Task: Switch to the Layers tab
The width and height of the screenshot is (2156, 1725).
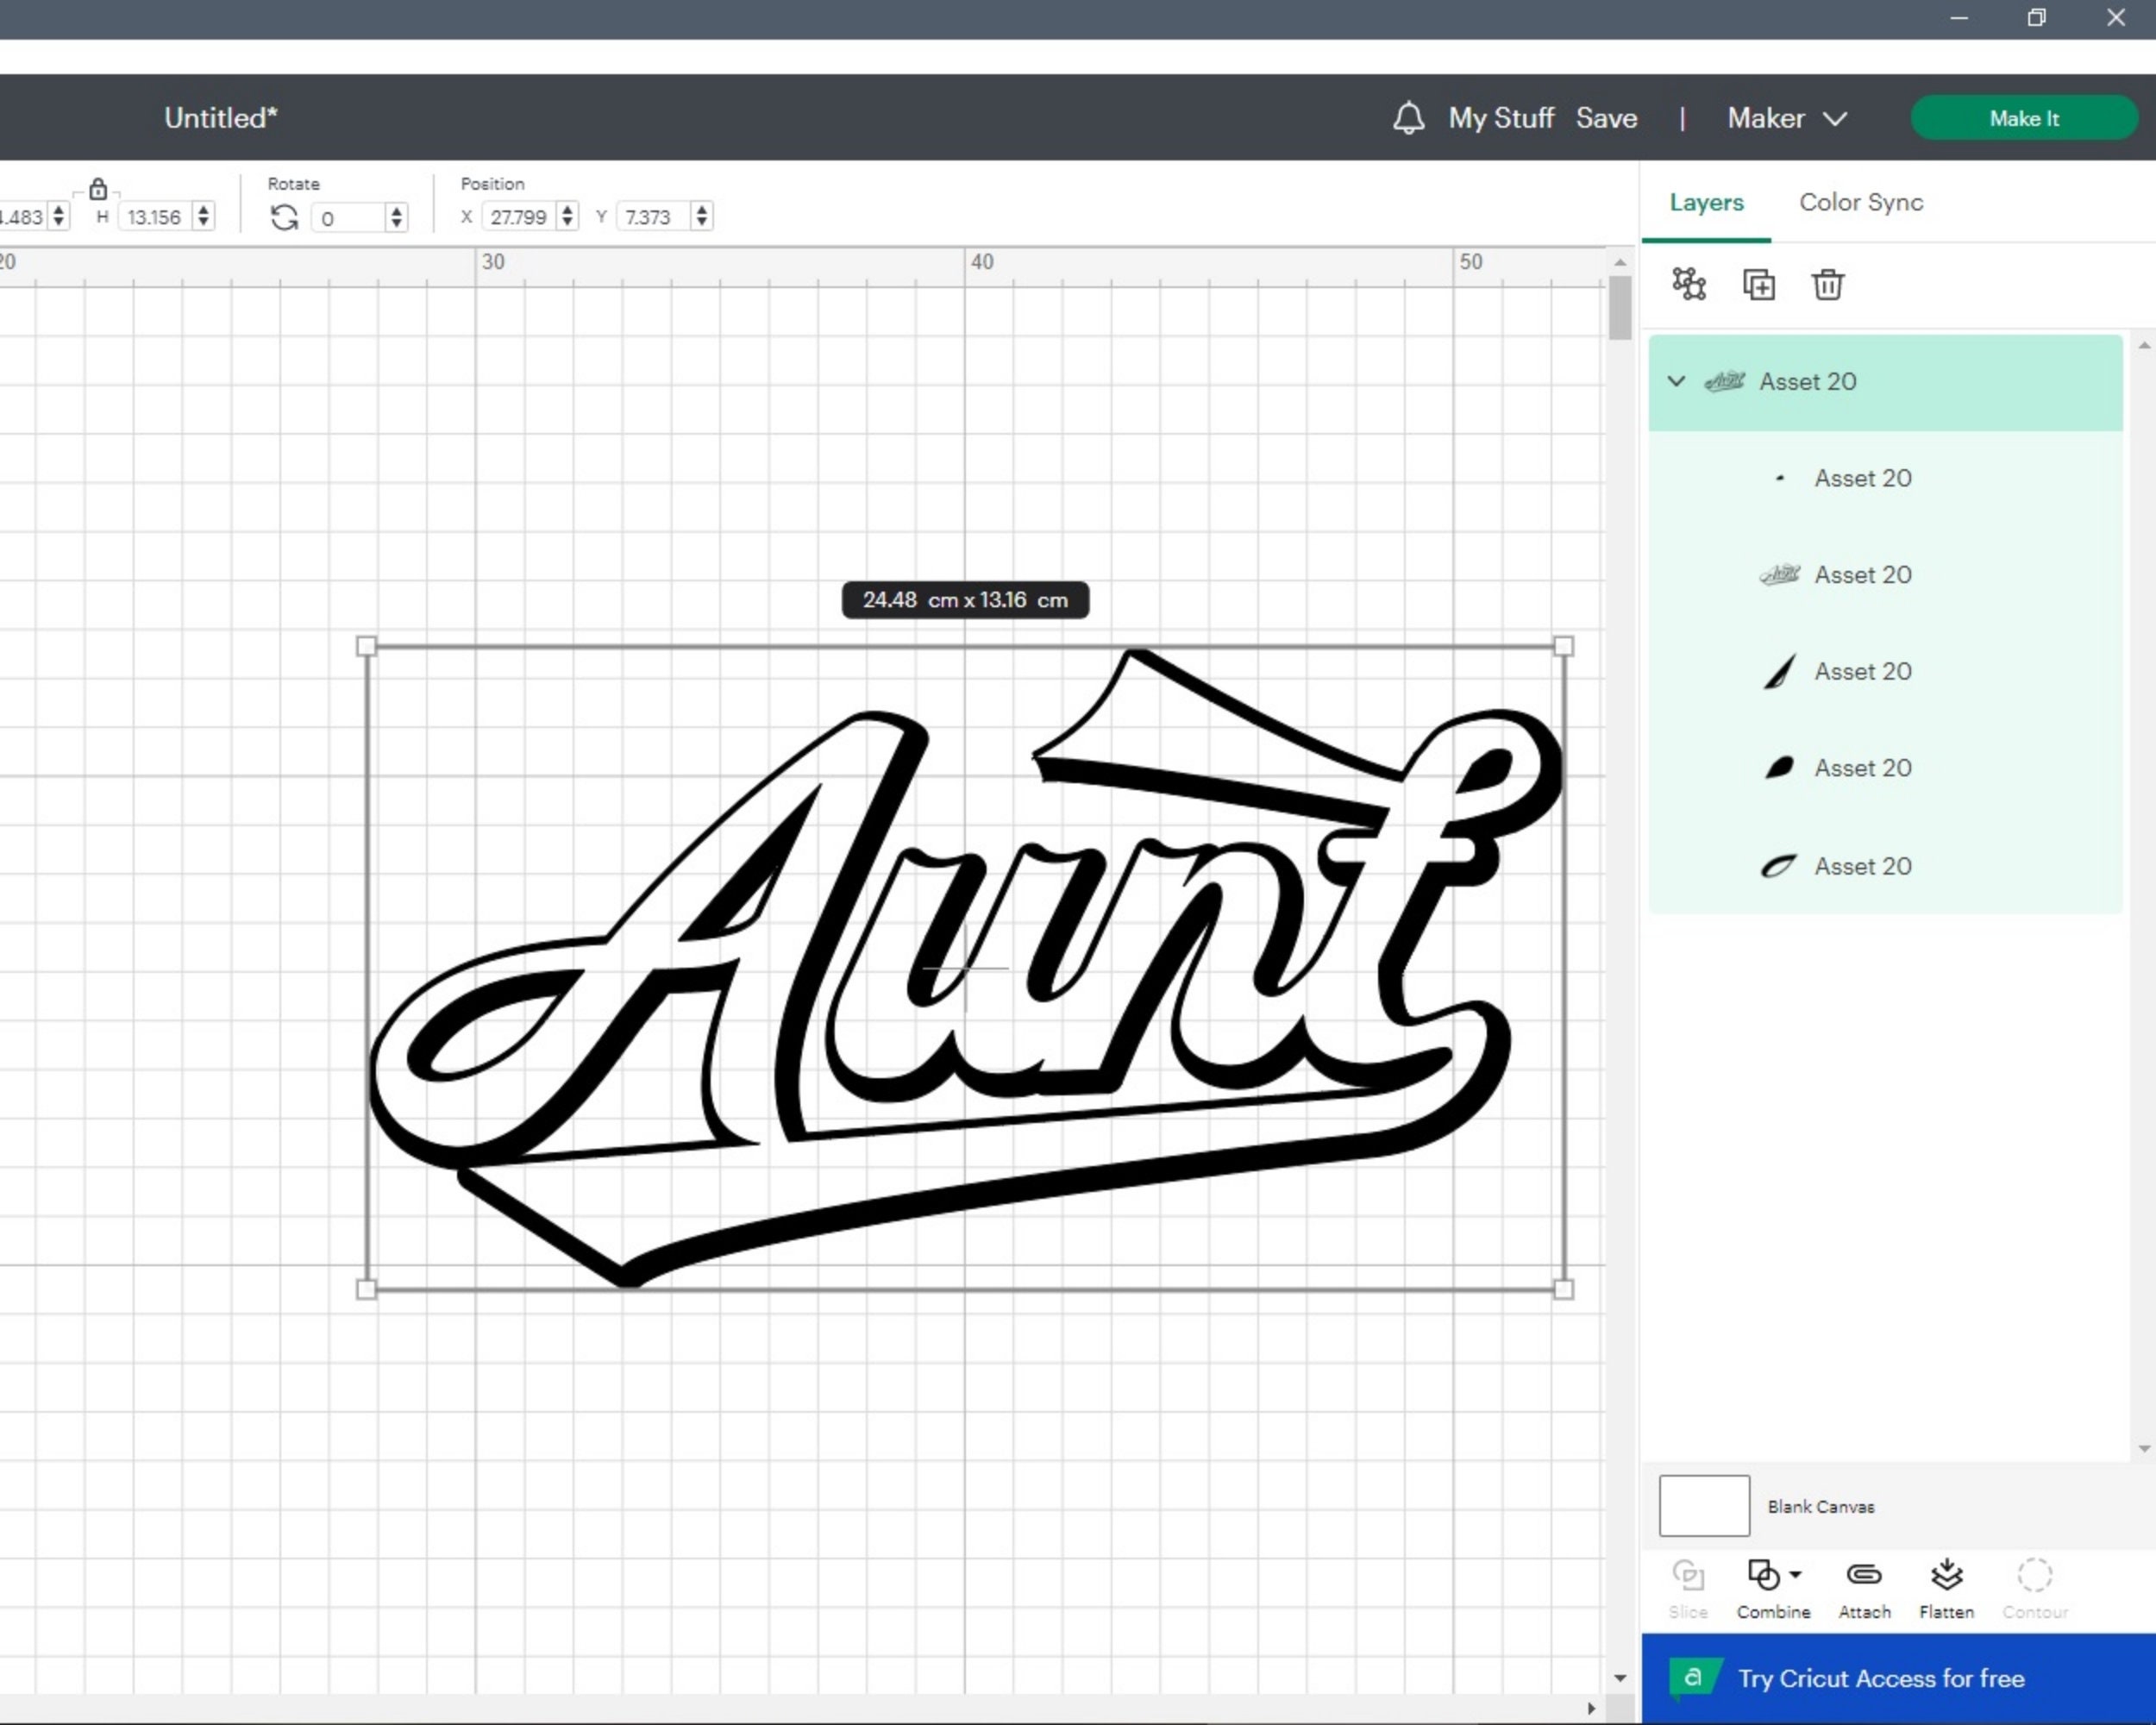Action: (1706, 202)
